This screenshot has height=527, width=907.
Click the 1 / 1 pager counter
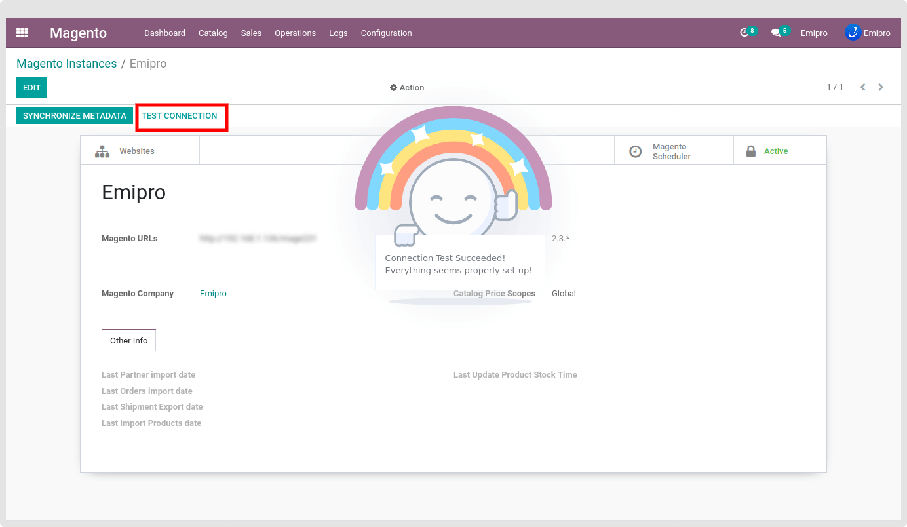[835, 87]
